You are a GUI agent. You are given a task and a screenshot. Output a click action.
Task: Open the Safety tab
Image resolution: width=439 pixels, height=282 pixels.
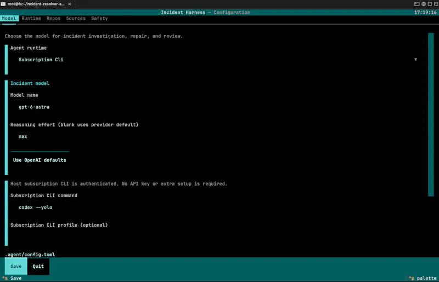point(99,19)
